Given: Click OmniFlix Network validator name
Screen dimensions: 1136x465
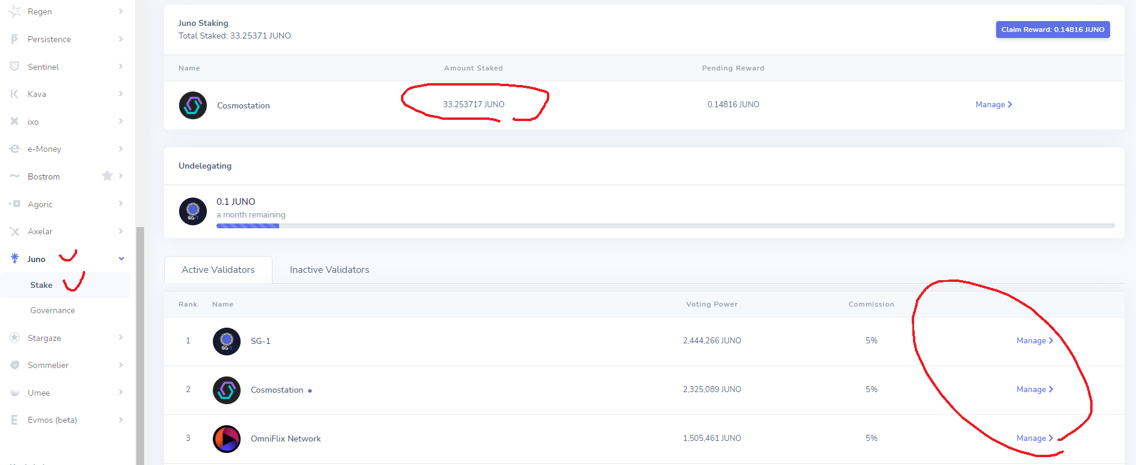Looking at the screenshot, I should point(286,438).
